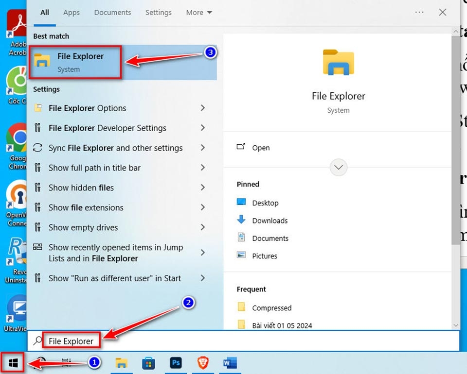Switch to the Documents search tab
This screenshot has height=374, width=467.
[x=112, y=12]
